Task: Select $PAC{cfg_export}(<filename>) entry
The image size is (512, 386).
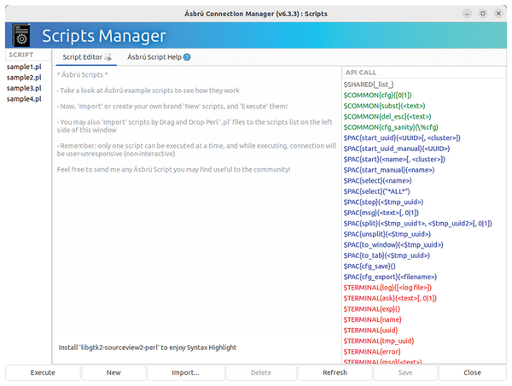Action: (390, 277)
